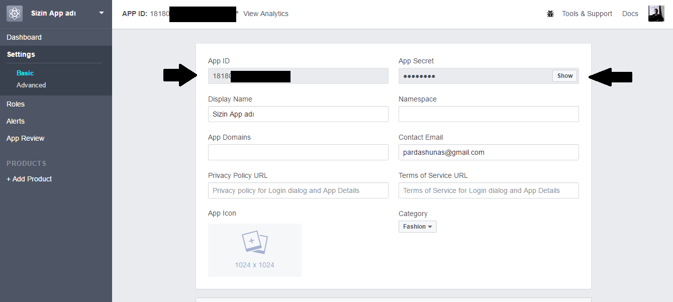Image resolution: width=673 pixels, height=302 pixels.
Task: Open Roles section in sidebar
Action: pos(16,104)
